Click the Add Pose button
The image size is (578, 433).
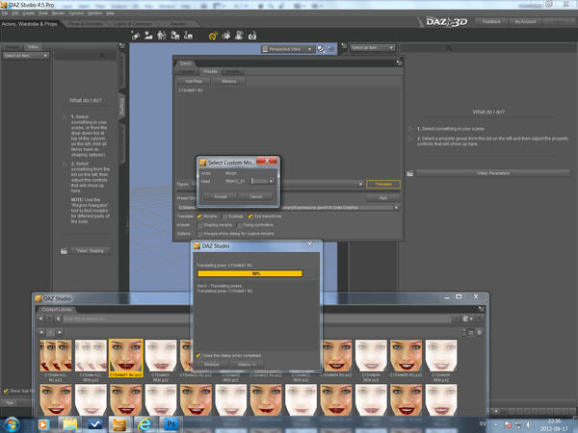[x=194, y=82]
